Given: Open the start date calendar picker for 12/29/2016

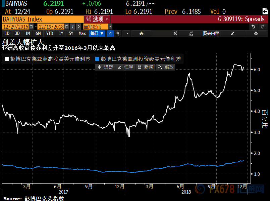Looking at the screenshot, I should (x=31, y=27).
